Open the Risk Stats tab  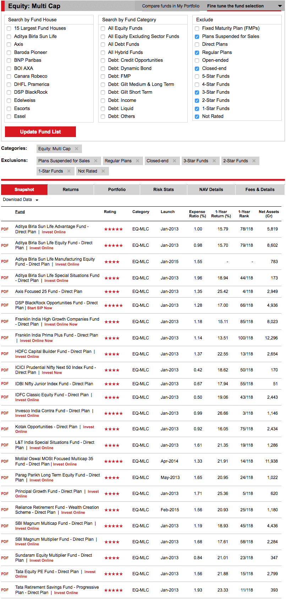(x=164, y=190)
